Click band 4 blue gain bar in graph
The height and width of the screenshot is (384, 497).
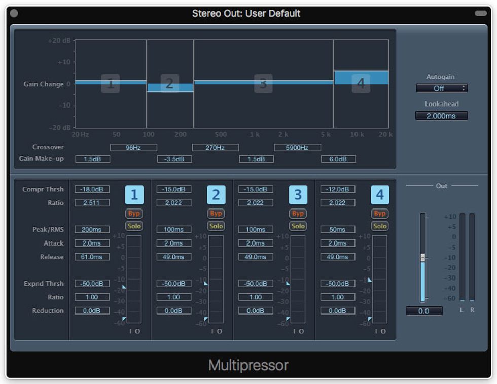pyautogui.click(x=361, y=78)
